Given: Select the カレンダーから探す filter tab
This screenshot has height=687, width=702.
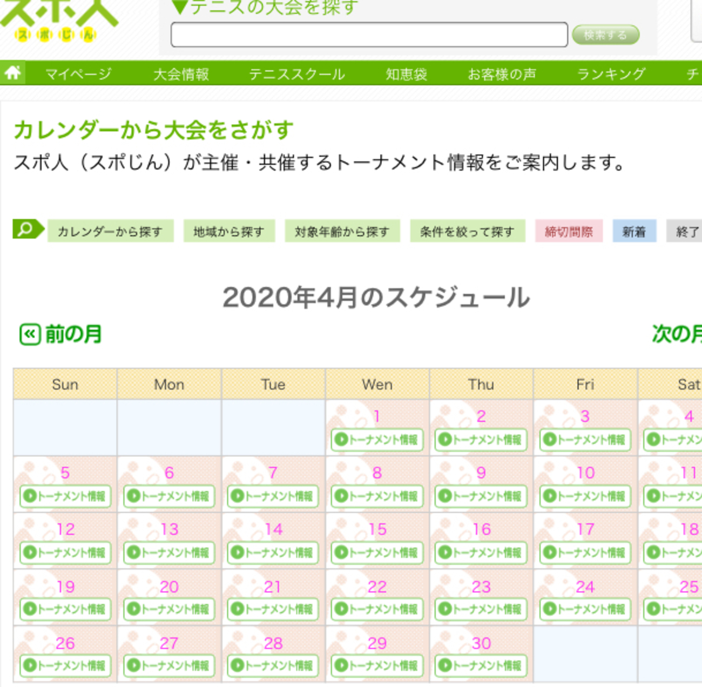Looking at the screenshot, I should coord(110,231).
